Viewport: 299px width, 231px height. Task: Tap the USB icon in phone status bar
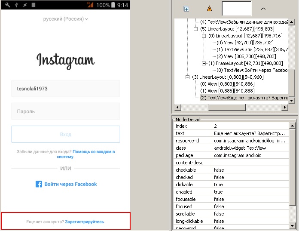16,5
